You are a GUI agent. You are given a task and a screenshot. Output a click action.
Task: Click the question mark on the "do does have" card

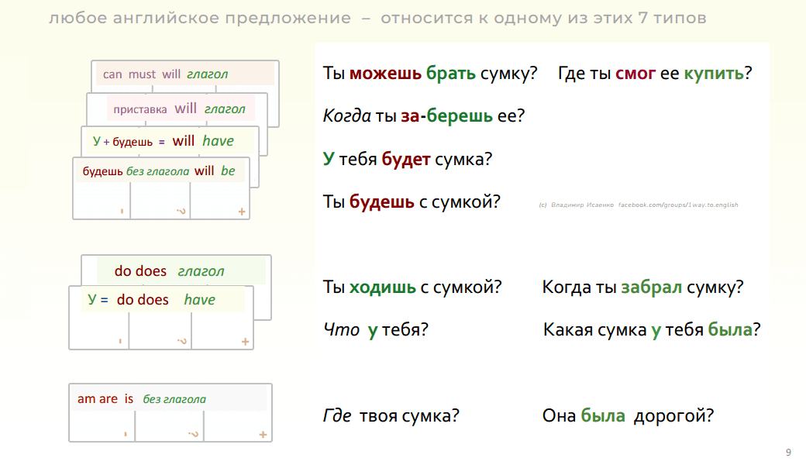pyautogui.click(x=181, y=340)
